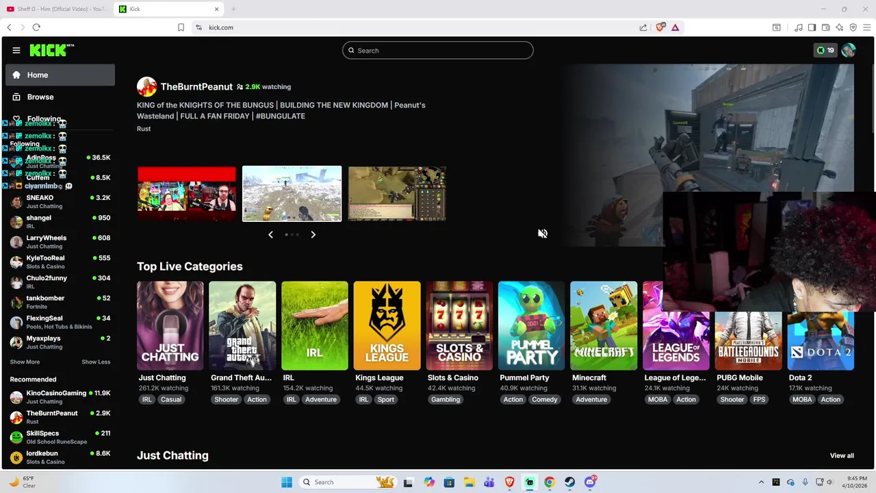Show hidden system tray icons
The height and width of the screenshot is (493, 876).
(761, 482)
